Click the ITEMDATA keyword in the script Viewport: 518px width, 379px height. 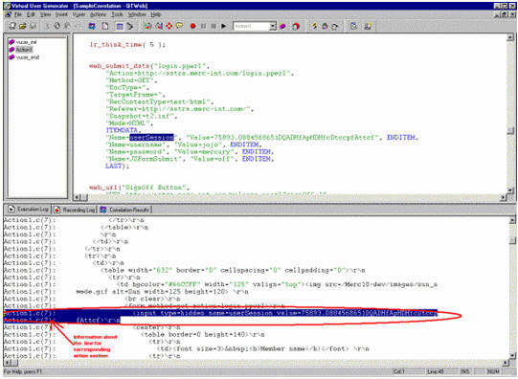coord(123,130)
